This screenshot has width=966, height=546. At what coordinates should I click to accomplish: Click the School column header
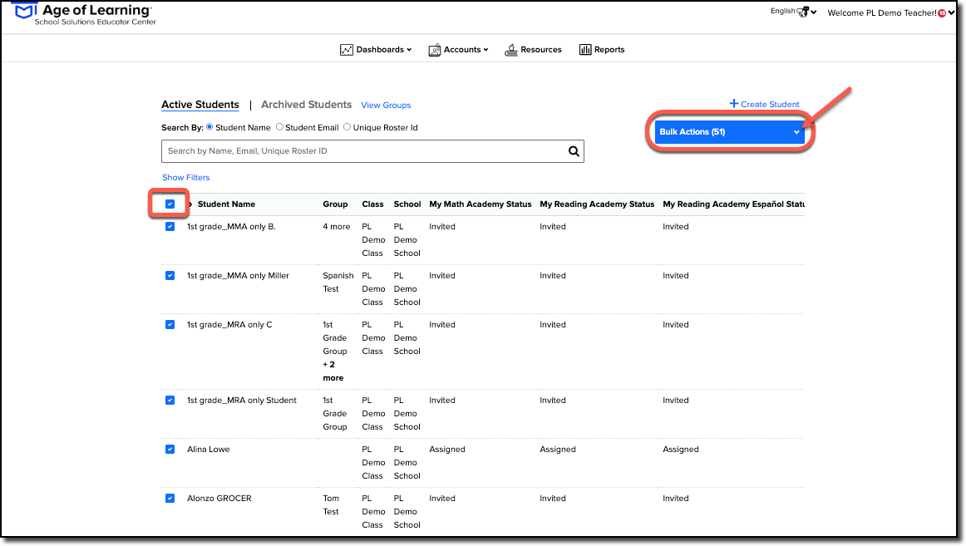coord(407,204)
